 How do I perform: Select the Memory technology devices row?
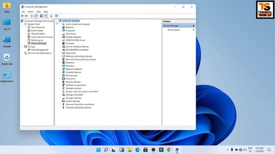(79, 56)
